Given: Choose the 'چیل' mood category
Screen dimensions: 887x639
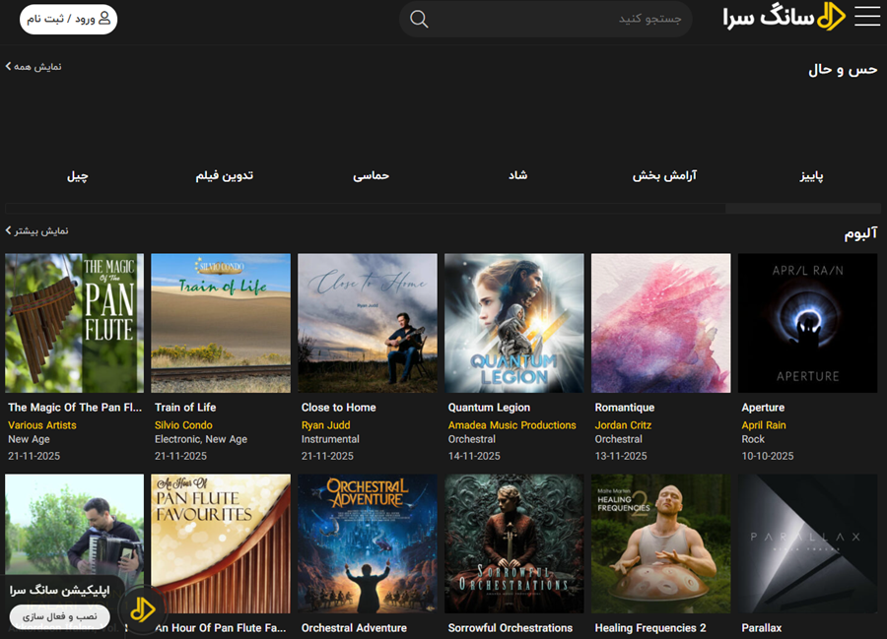Looking at the screenshot, I should 77,175.
